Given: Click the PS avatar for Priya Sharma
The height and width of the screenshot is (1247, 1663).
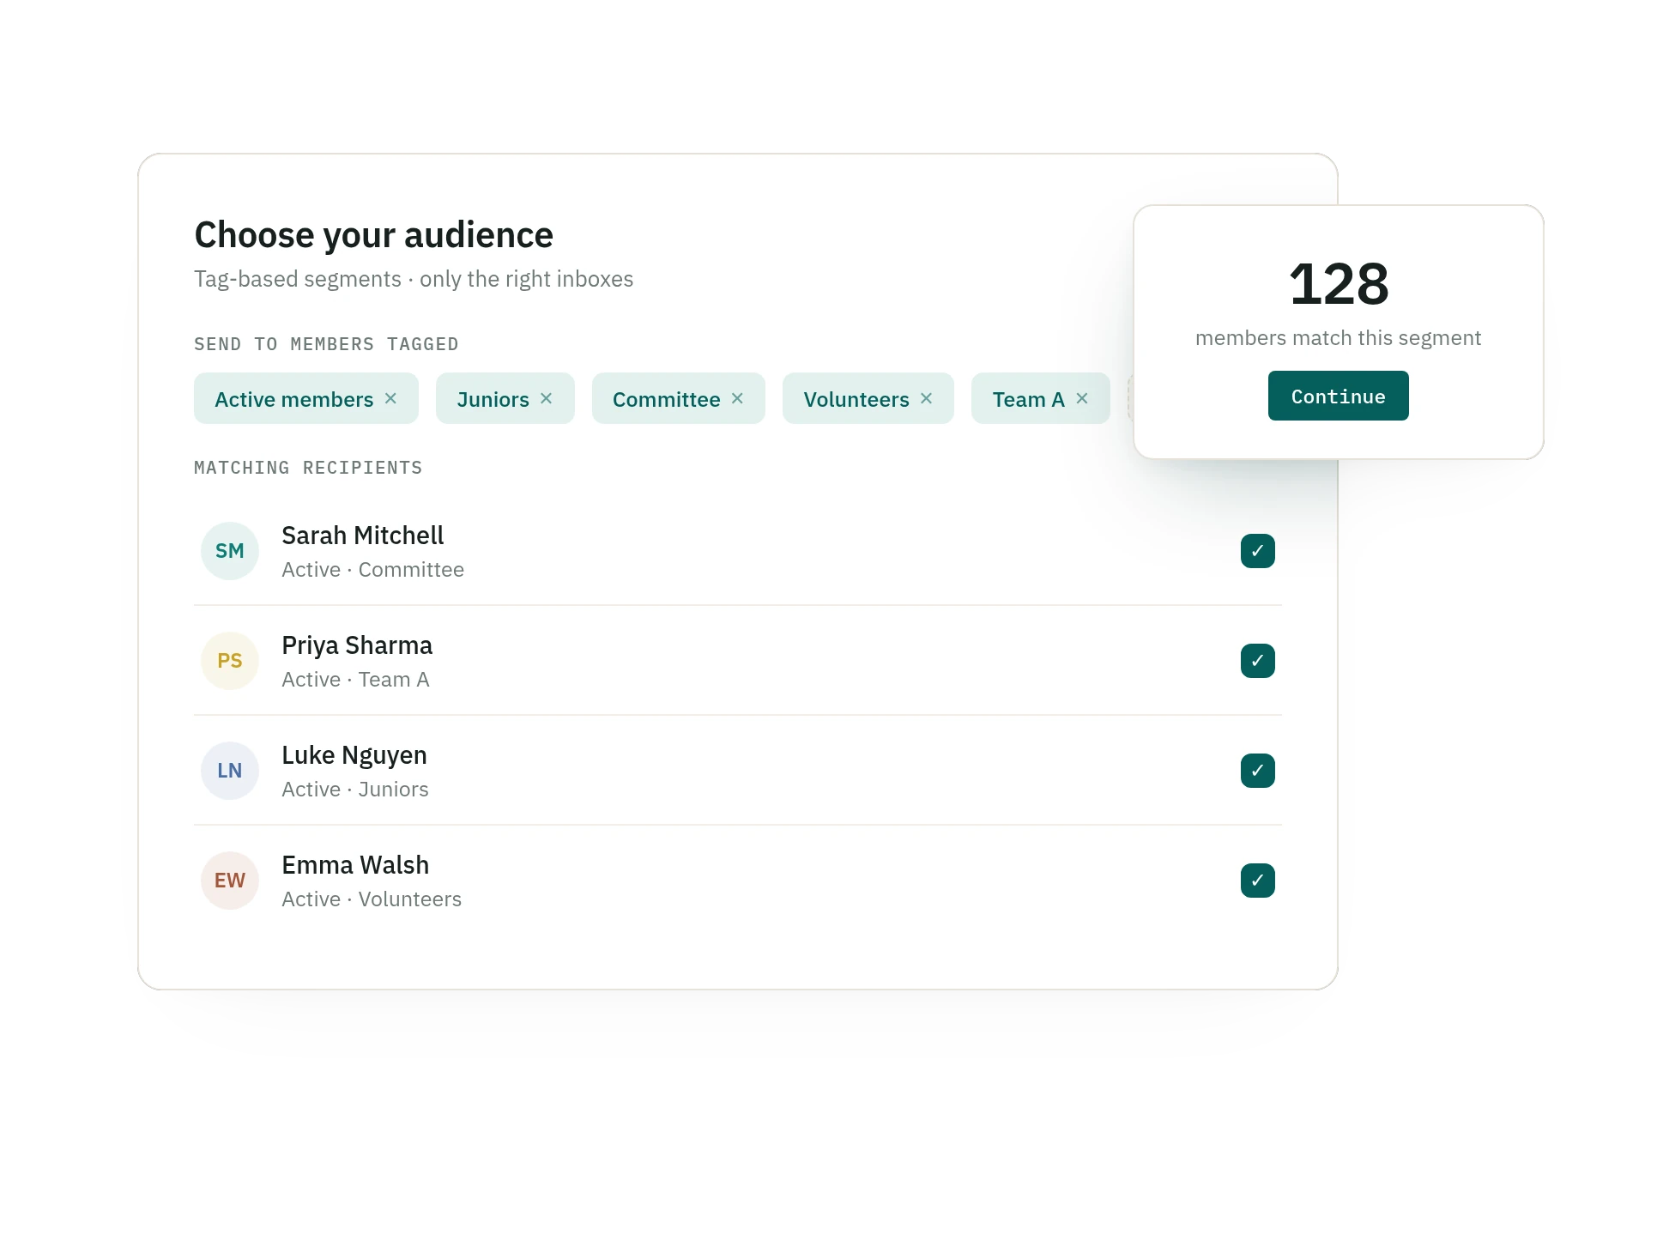Looking at the screenshot, I should (230, 661).
